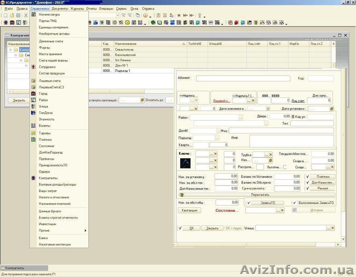Click the Город icon in menu

click(x=33, y=94)
